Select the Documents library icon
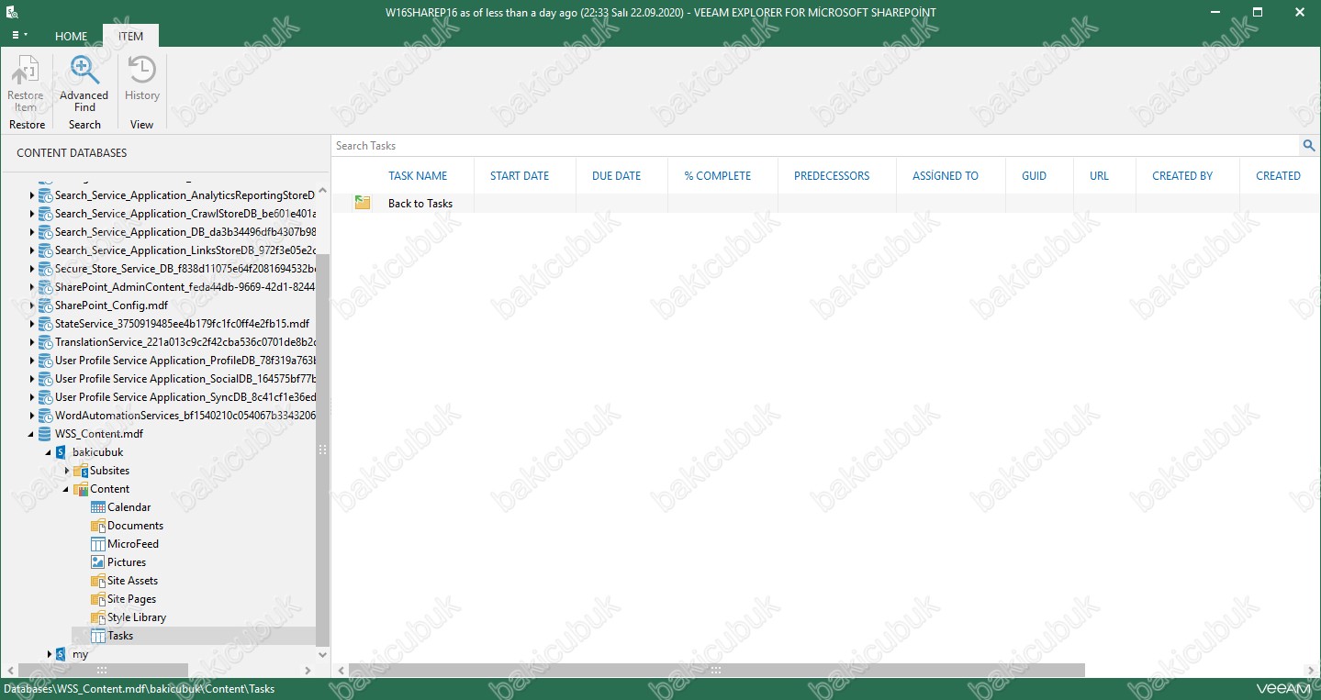The width and height of the screenshot is (1321, 700). tap(98, 526)
